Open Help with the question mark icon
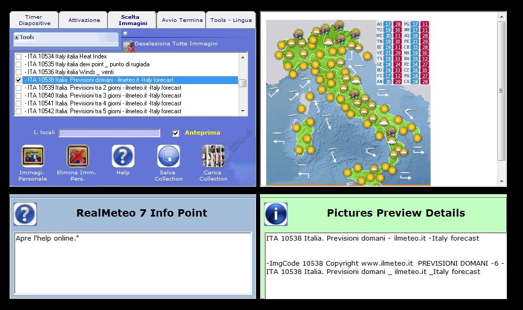 pyautogui.click(x=123, y=156)
